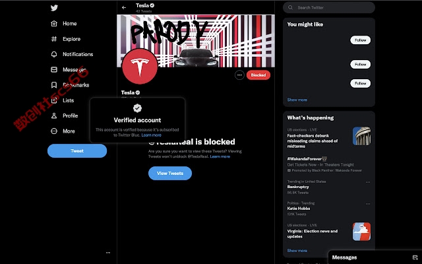The height and width of the screenshot is (264, 422).
Task: Click Show more under You might like
Action: click(297, 100)
